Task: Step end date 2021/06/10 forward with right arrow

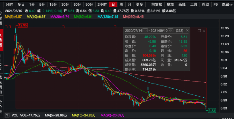Action: tap(172, 30)
